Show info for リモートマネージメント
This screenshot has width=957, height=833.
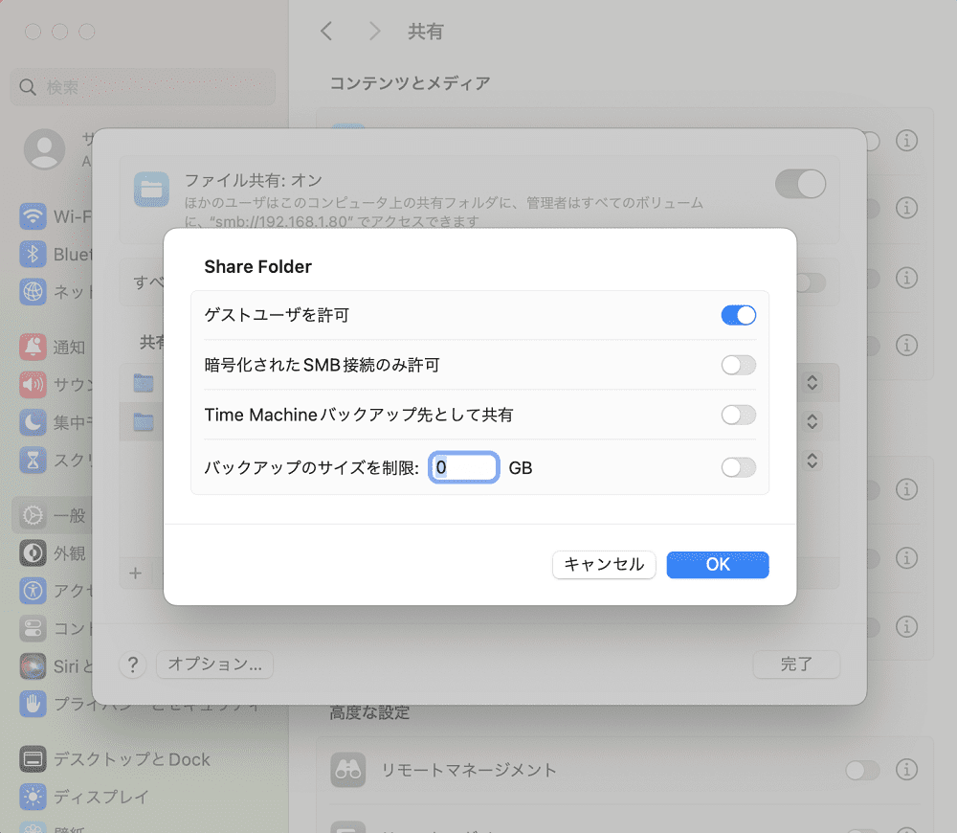[x=907, y=770]
